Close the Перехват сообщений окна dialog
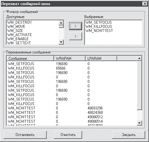This screenshot has height=142, width=149. [145, 4]
